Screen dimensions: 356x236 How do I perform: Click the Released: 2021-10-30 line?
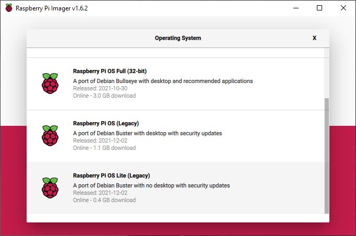100,88
